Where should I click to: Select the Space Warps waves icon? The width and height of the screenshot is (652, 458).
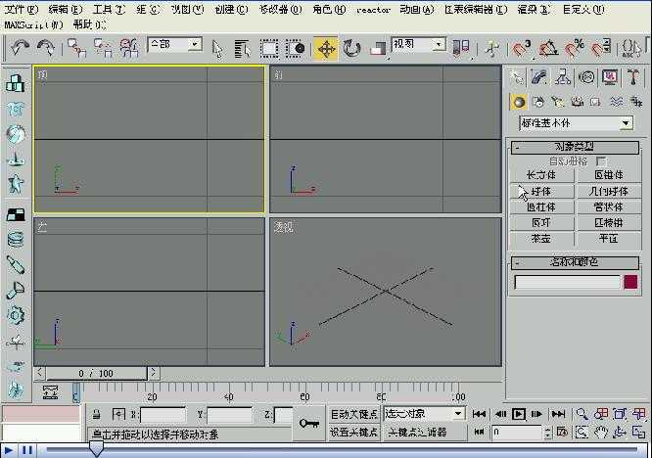[x=616, y=102]
